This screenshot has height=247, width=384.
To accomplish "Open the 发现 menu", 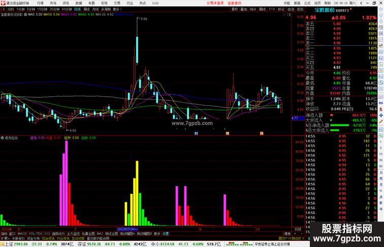I will tap(104, 3).
